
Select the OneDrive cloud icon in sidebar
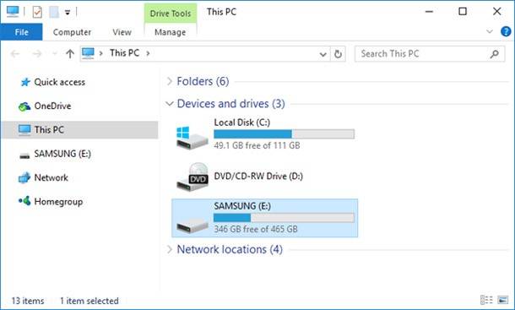tap(24, 106)
